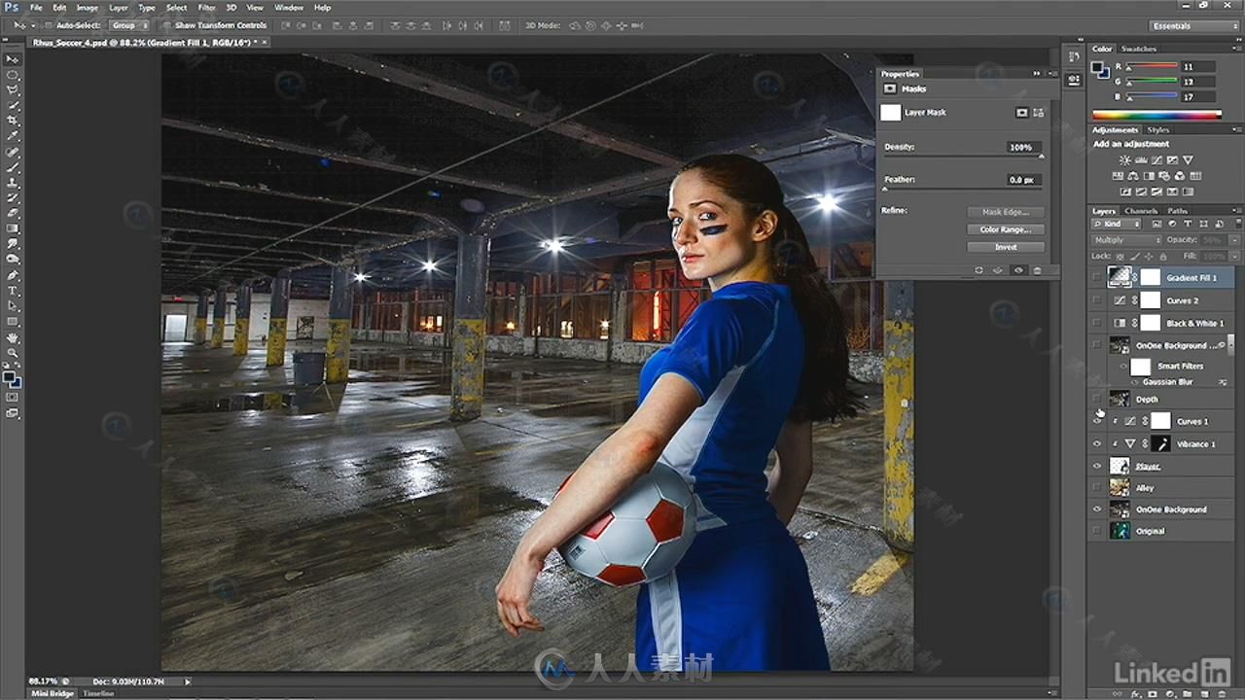Select the Crop tool
Viewport: 1245px width, 700px height.
click(x=14, y=121)
